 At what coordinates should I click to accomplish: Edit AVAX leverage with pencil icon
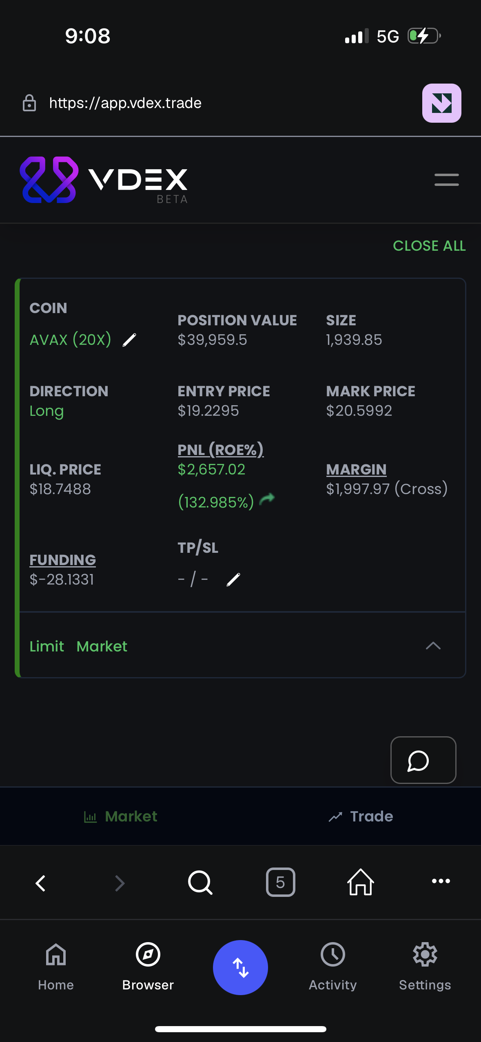[x=129, y=340]
